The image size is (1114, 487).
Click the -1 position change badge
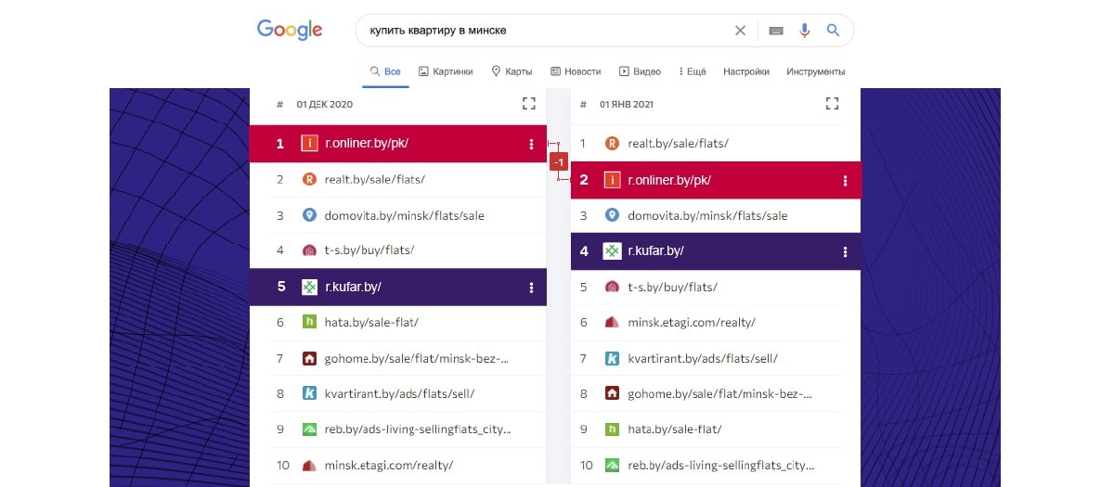click(x=558, y=162)
